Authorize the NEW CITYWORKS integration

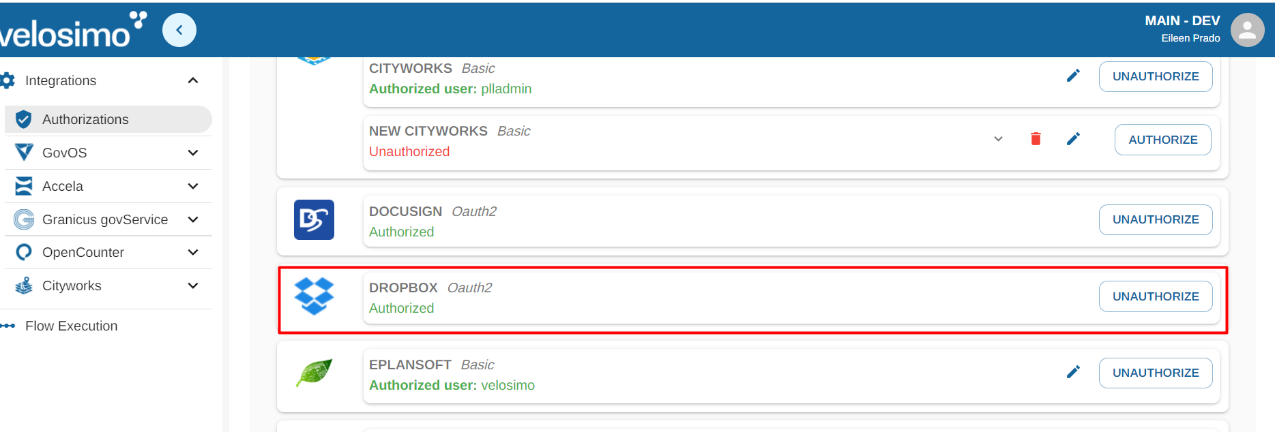coord(1163,140)
